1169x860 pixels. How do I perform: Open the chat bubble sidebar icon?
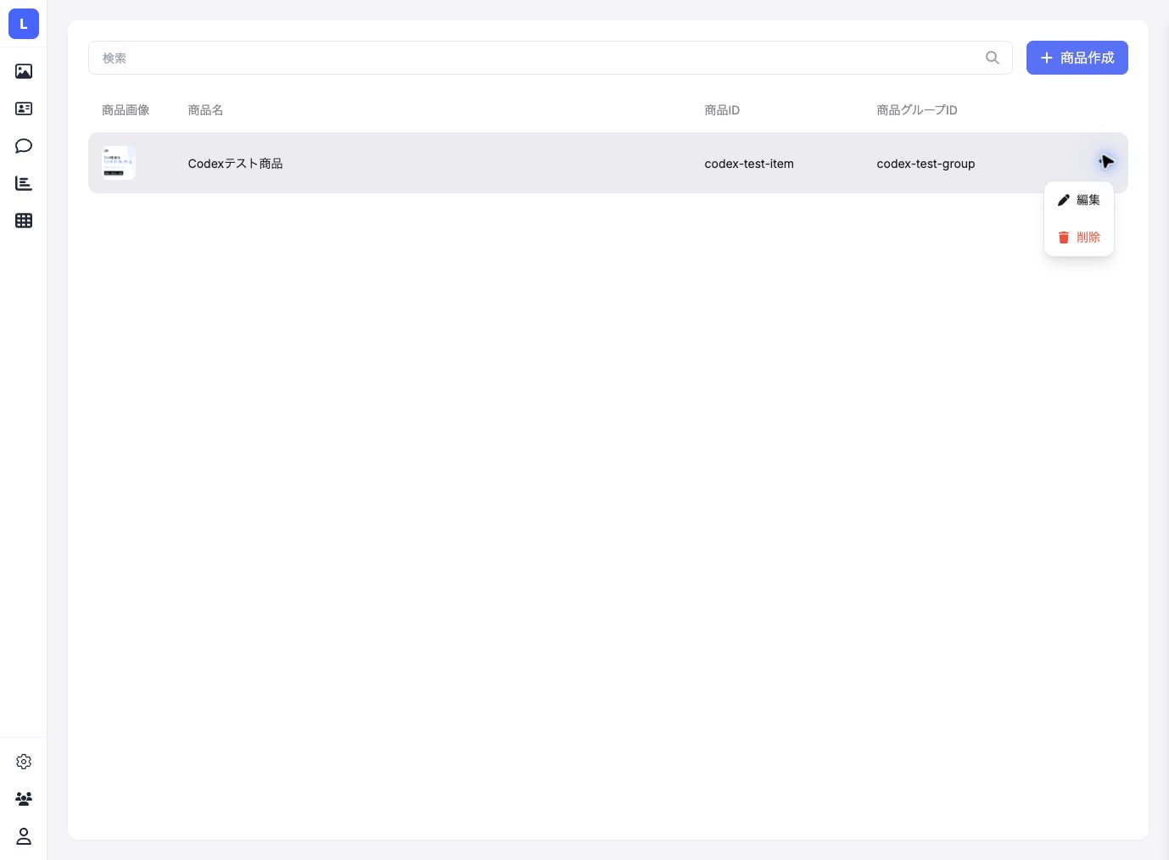(x=24, y=146)
